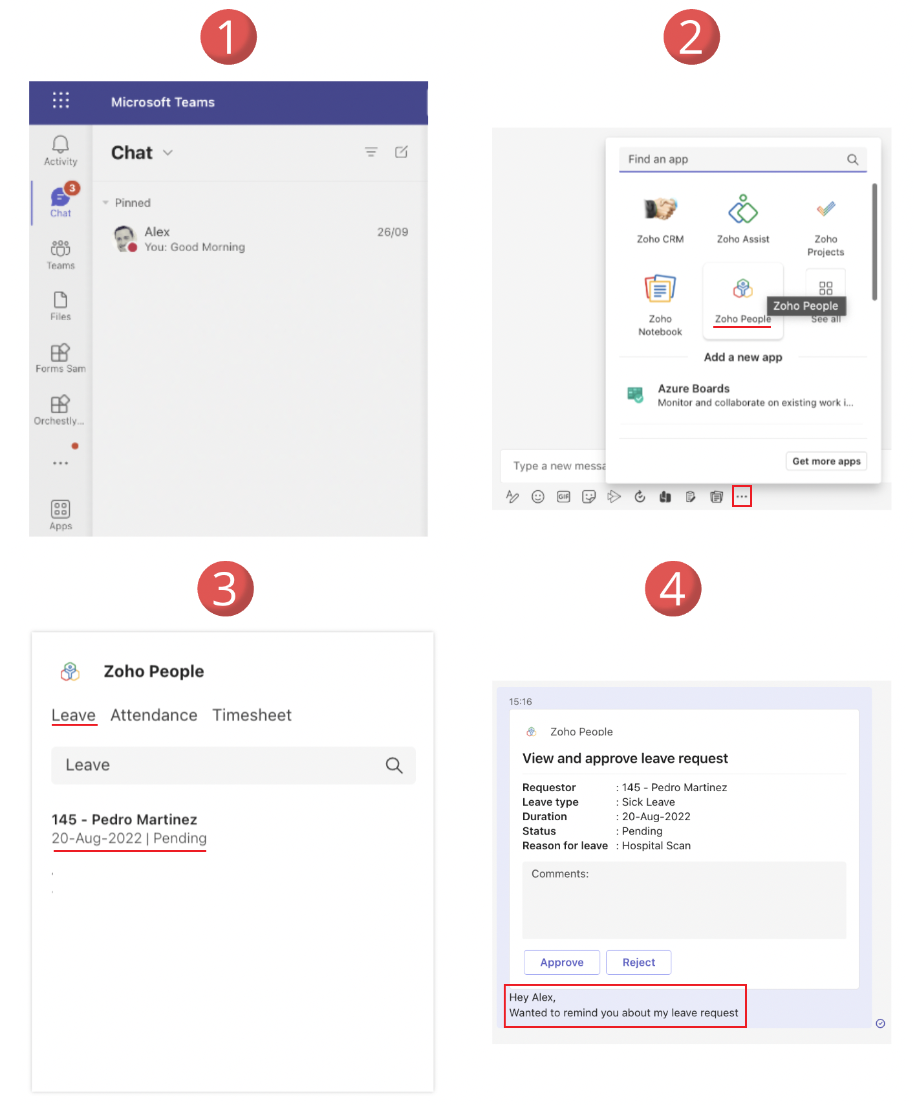
Task: Select the 145 - Pedro Martinez leave entry
Action: (x=129, y=829)
